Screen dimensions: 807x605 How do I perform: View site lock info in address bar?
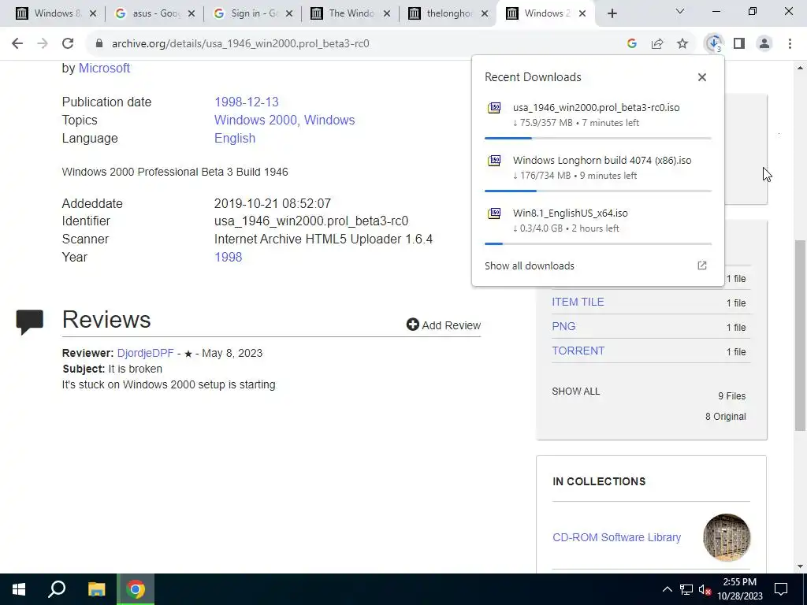tap(99, 44)
